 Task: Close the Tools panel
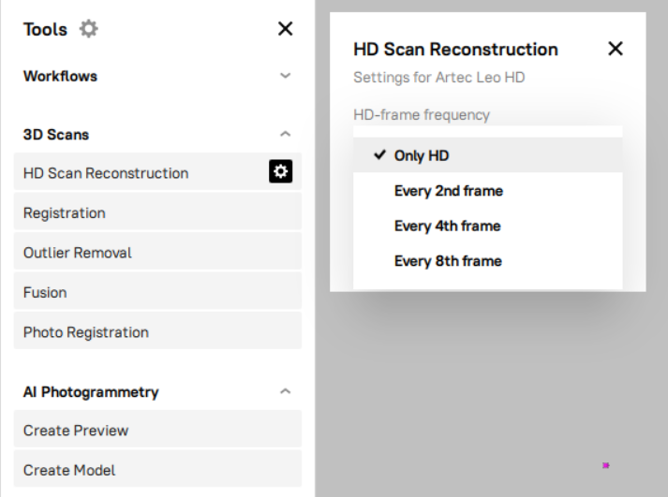(x=285, y=29)
